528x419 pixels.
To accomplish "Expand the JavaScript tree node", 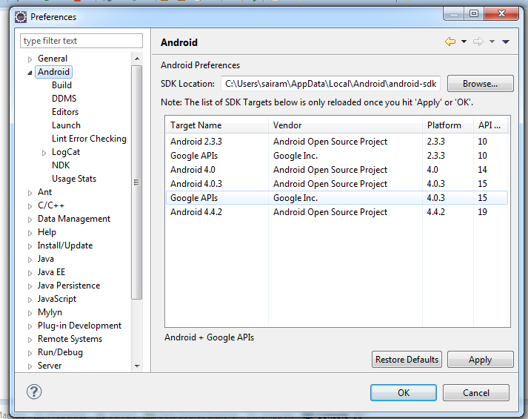I will [x=30, y=300].
